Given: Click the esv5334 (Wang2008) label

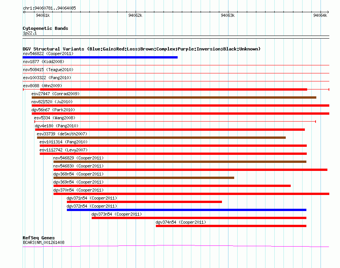Looking at the screenshot, I should click(55, 118).
